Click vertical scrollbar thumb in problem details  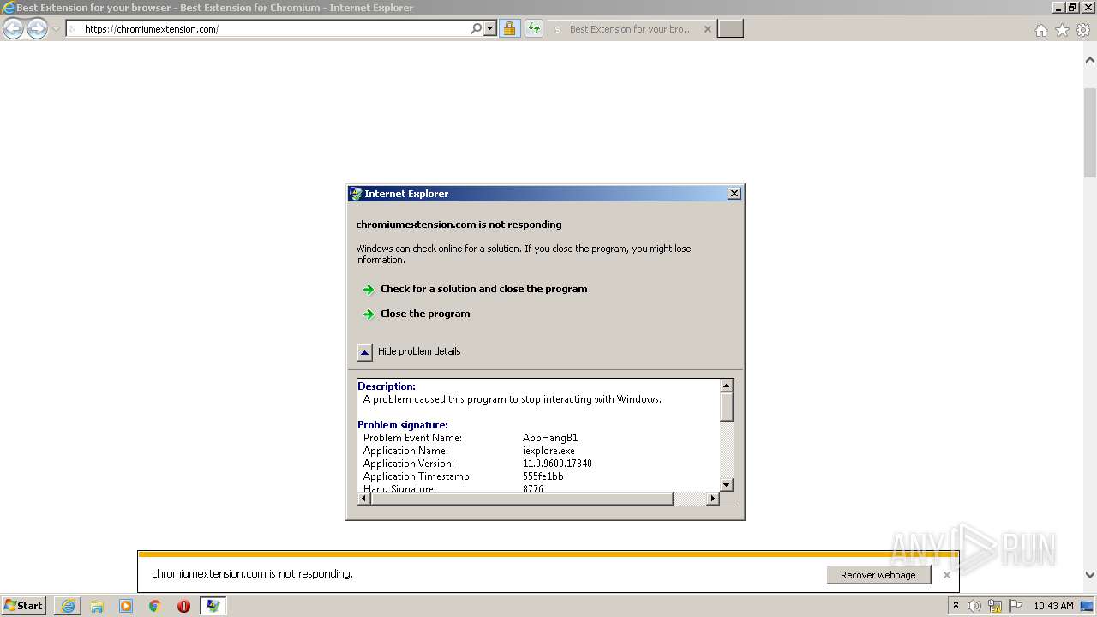[727, 407]
